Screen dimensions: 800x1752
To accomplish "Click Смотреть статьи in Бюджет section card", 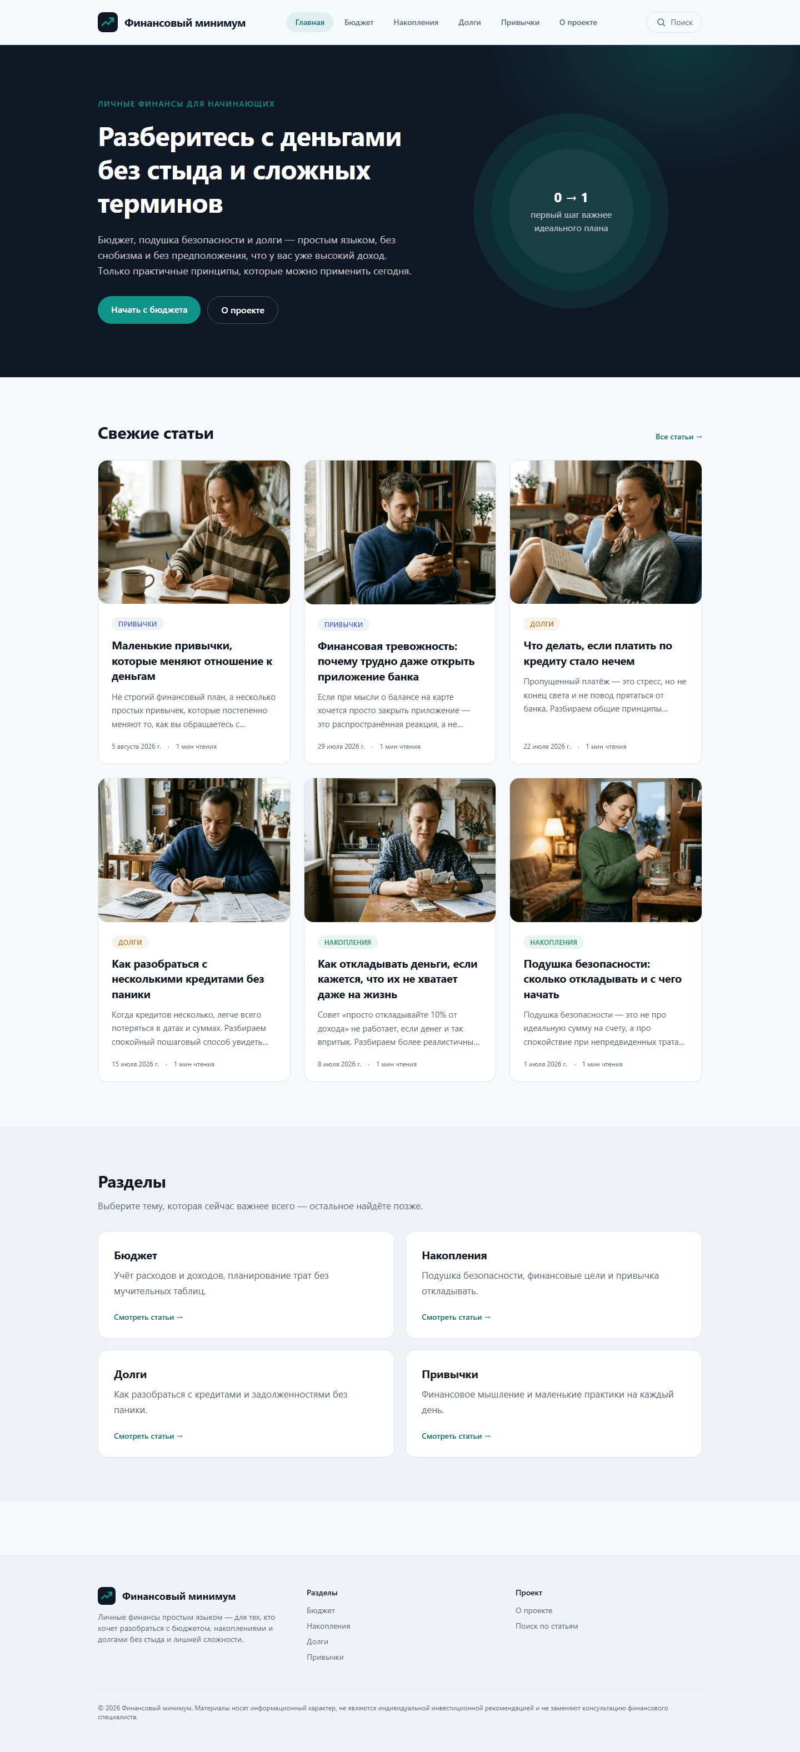I will pyautogui.click(x=148, y=1318).
